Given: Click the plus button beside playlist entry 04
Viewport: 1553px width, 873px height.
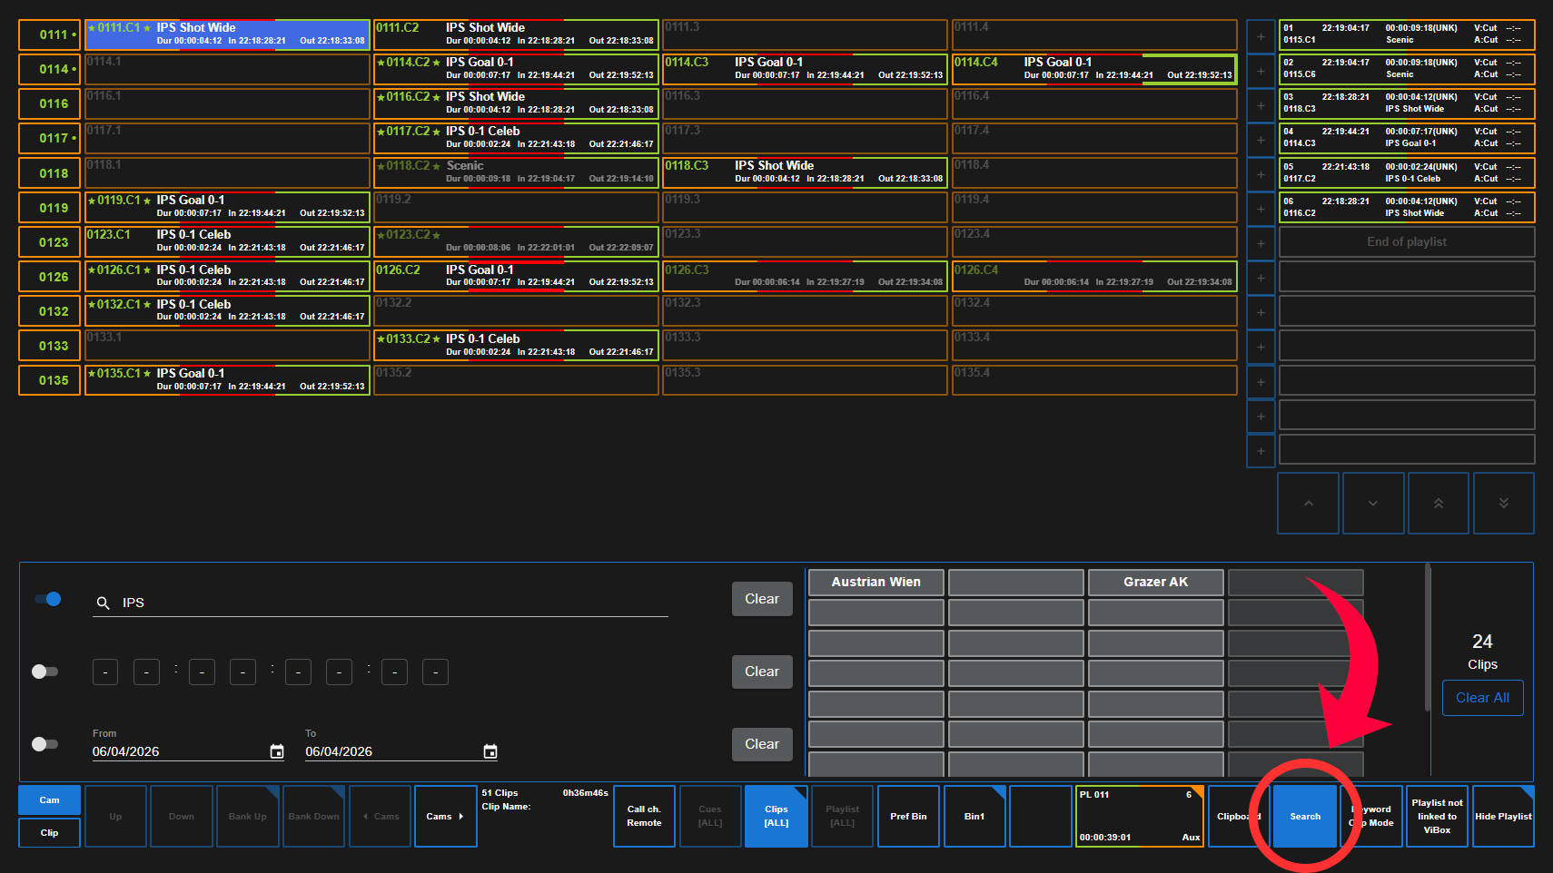Looking at the screenshot, I should coord(1261,140).
